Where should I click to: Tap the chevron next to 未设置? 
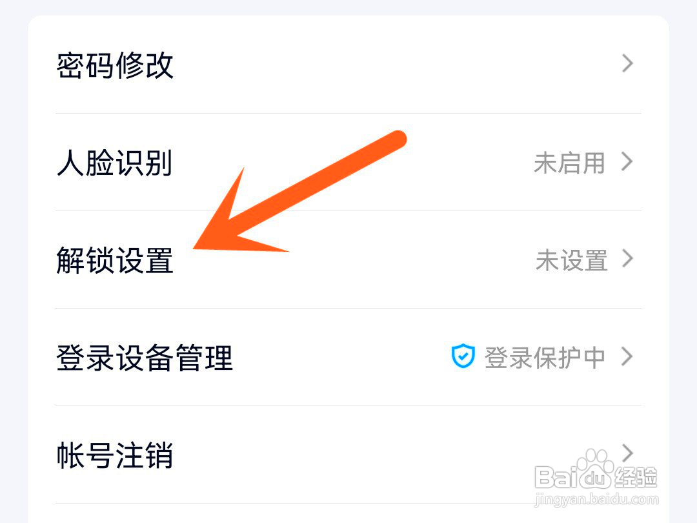point(627,259)
